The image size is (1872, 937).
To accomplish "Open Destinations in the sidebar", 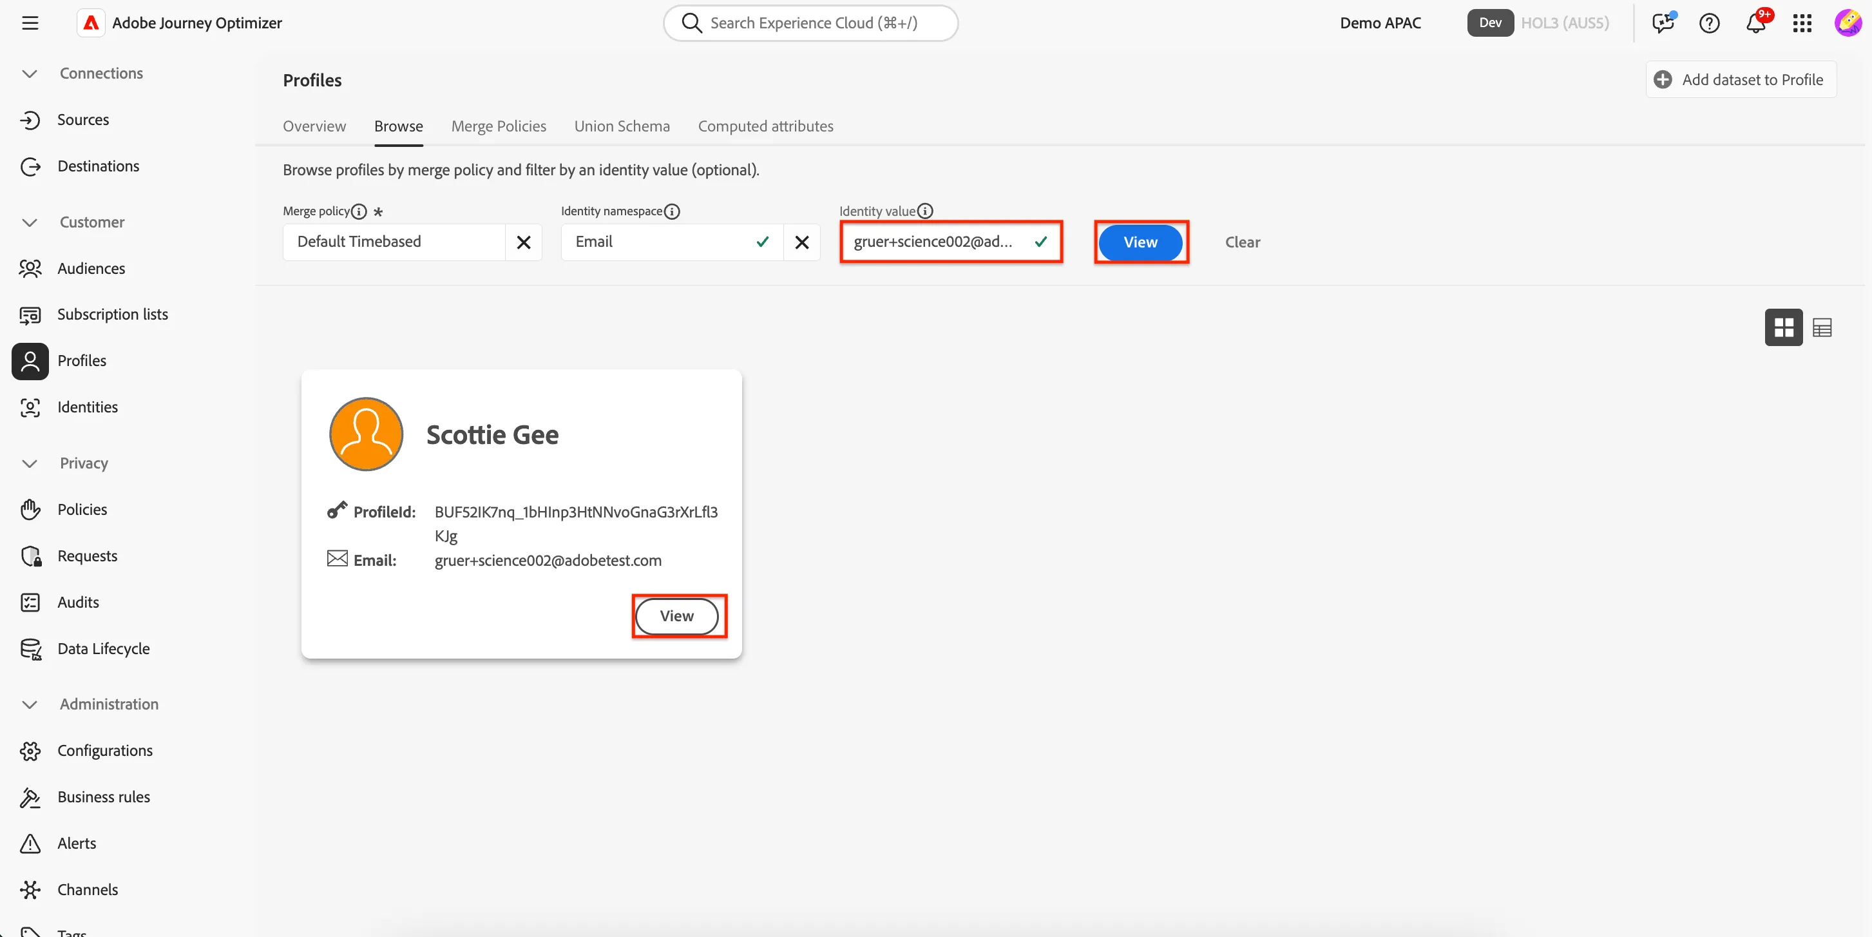I will [98, 166].
